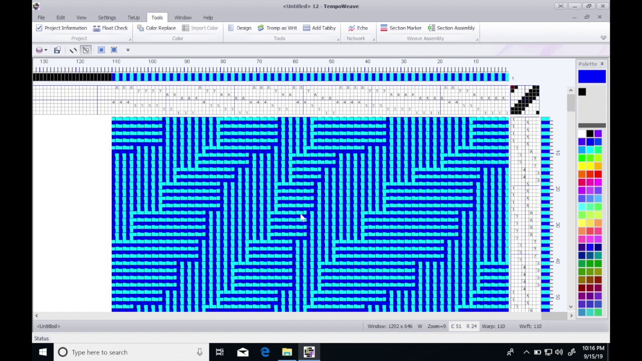This screenshot has width=642, height=361.
Task: Click the save icon in quick toolbar
Action: tap(57, 50)
